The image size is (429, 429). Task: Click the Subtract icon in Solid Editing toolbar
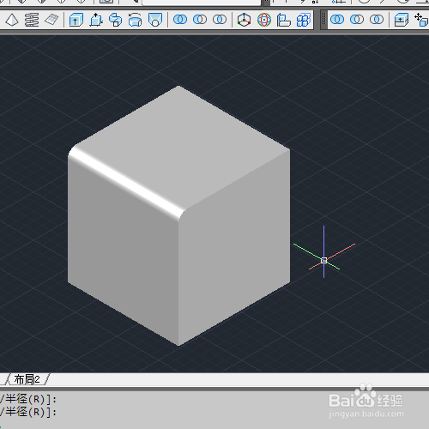click(x=357, y=20)
